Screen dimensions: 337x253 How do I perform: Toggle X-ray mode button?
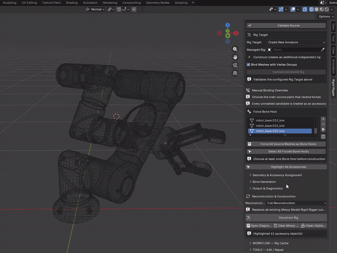point(305,9)
